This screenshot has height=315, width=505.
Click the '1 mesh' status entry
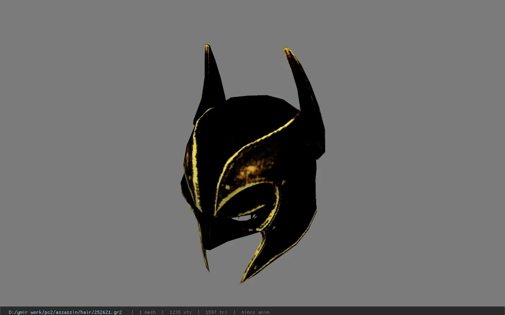coord(147,312)
